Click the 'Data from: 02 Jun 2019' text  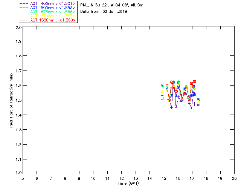click(104, 12)
